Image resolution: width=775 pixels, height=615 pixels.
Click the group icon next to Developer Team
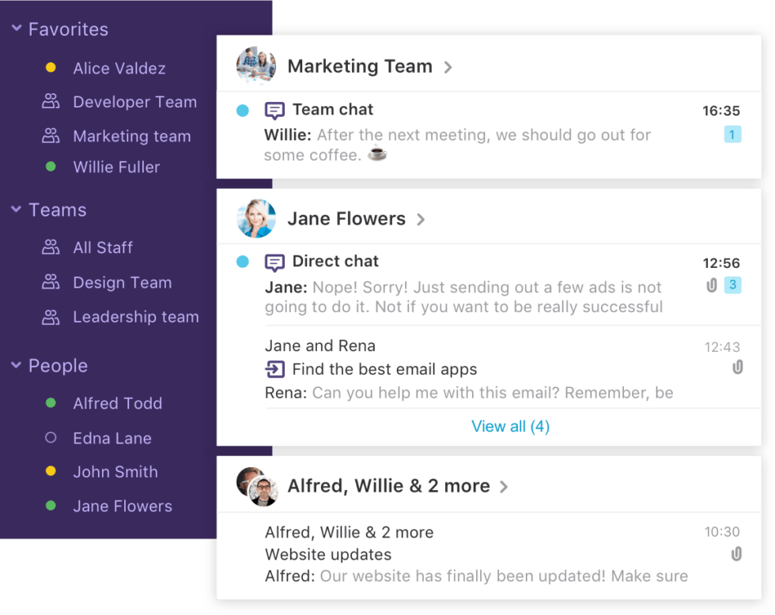[51, 102]
